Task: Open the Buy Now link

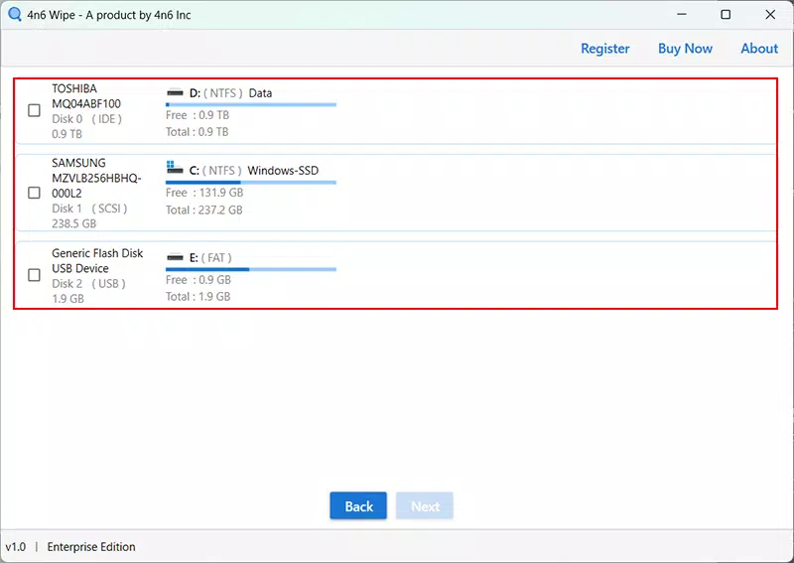Action: click(x=685, y=49)
